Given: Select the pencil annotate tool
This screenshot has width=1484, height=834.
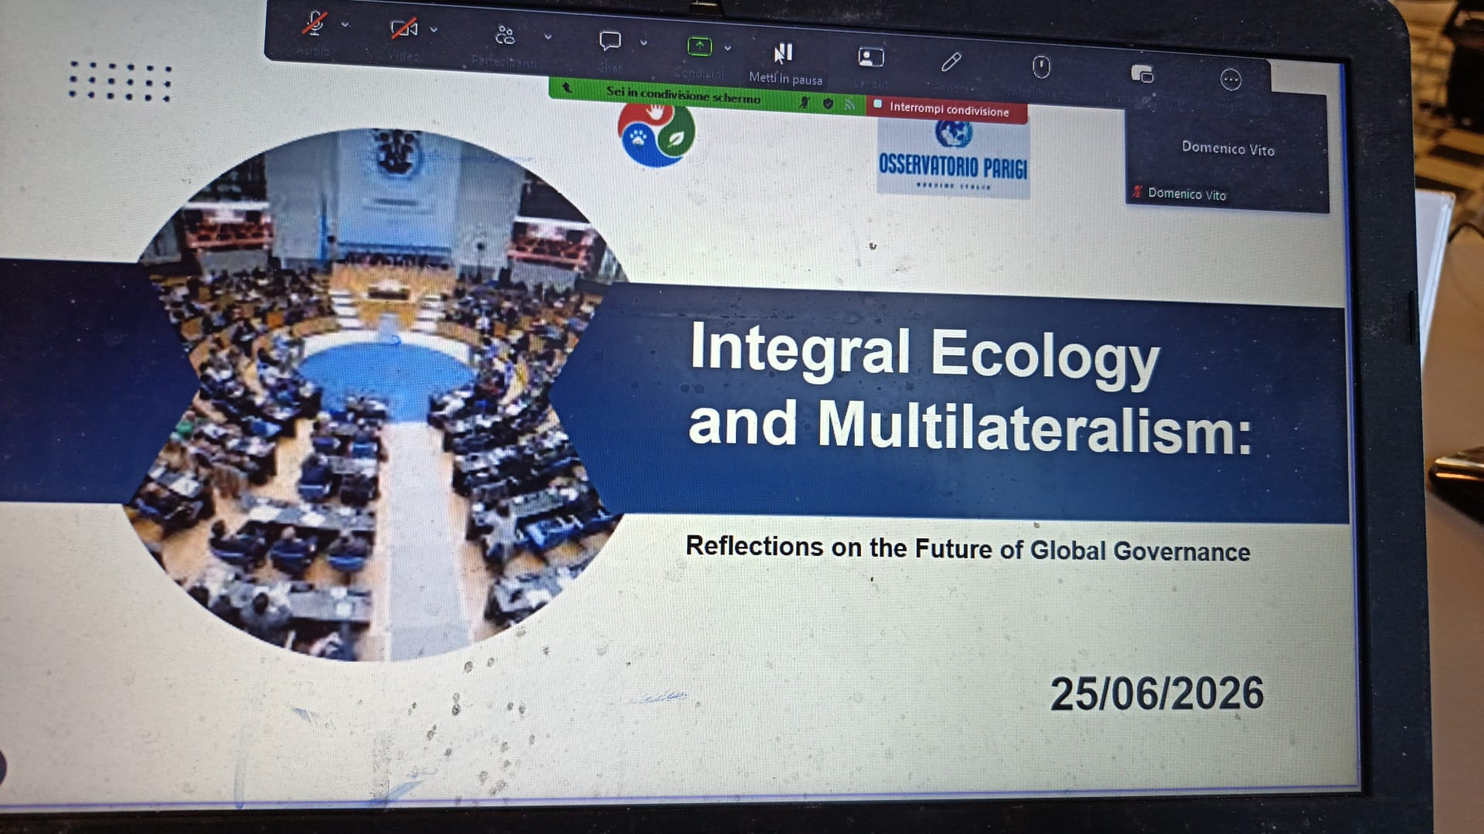Looking at the screenshot, I should (x=951, y=62).
